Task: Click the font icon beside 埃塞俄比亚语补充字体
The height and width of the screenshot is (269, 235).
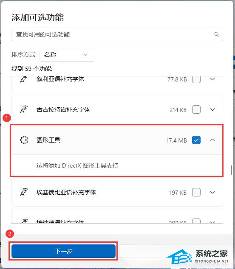Action: point(24,192)
